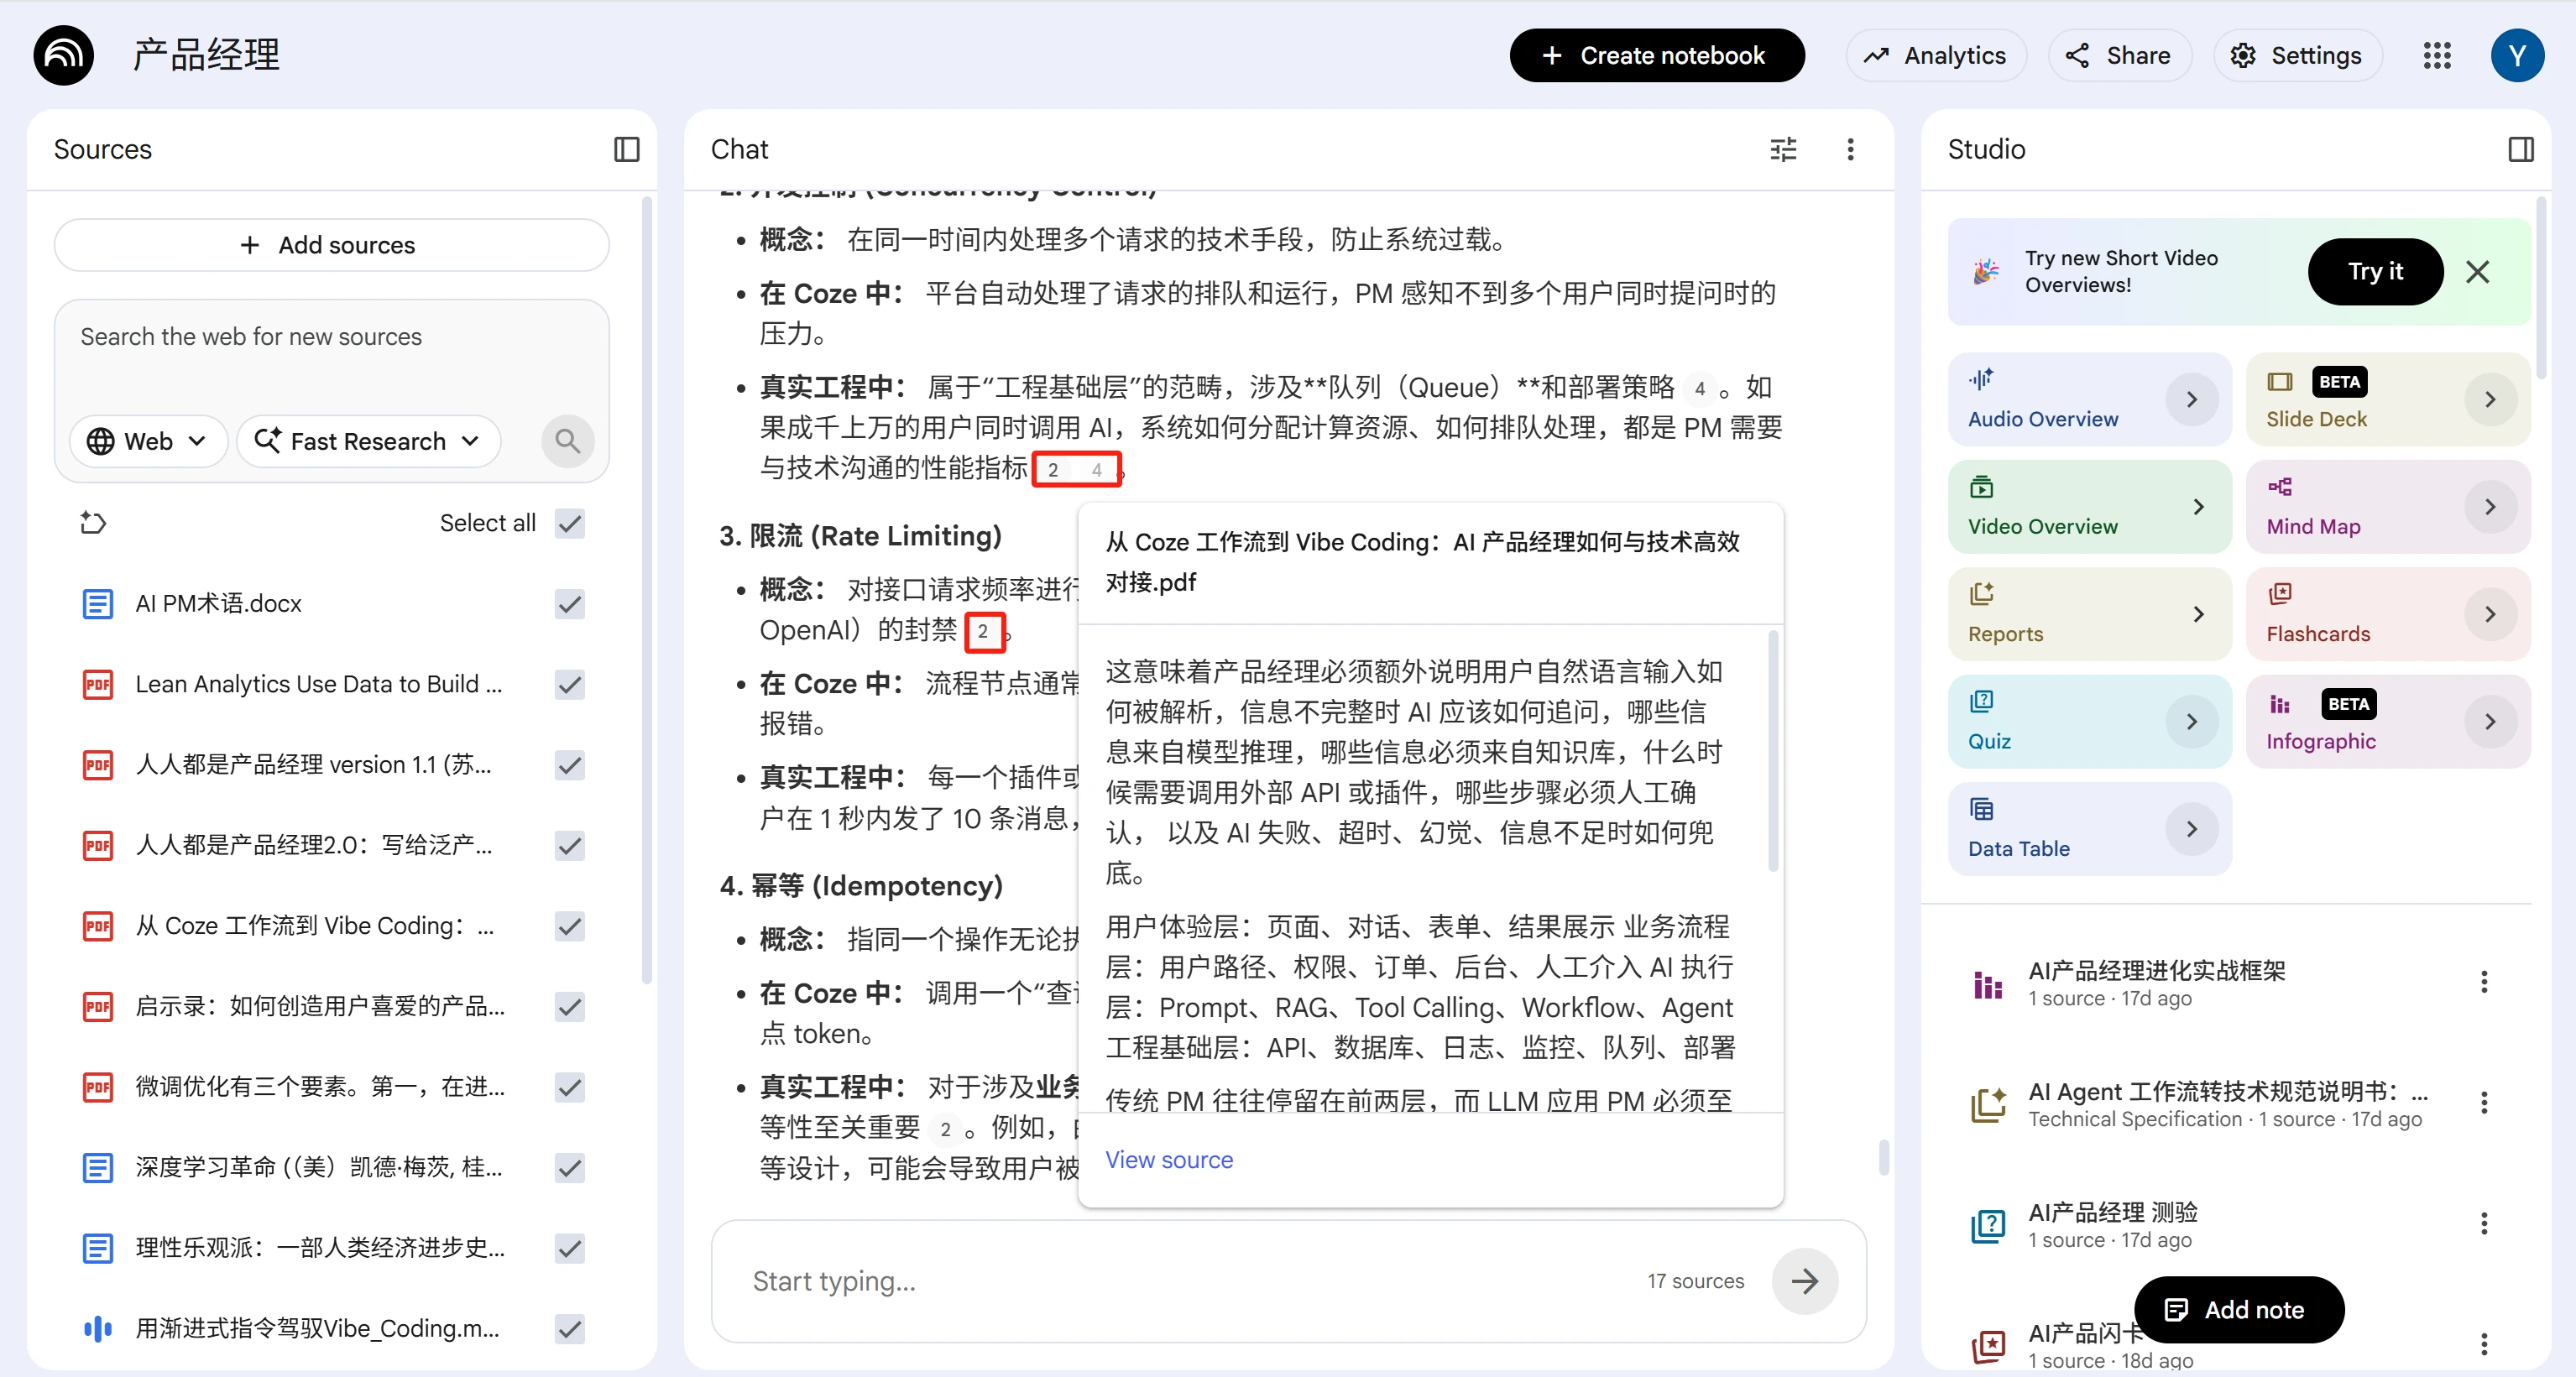Click the Start typing chat input
This screenshot has height=1377, width=2576.
click(1190, 1281)
